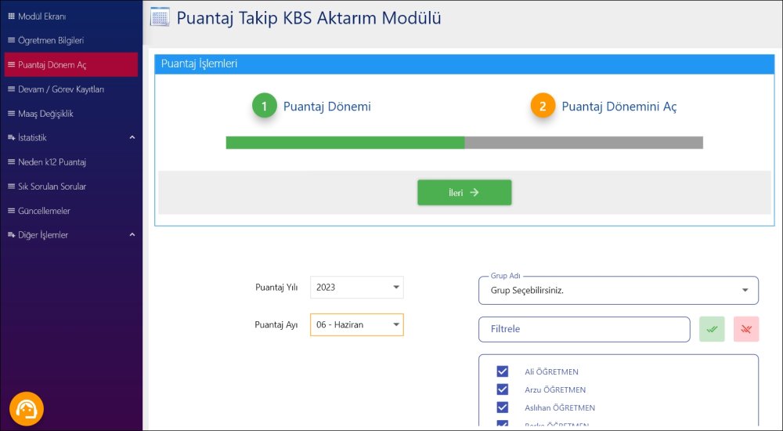Collapse the İstatistik chevron
This screenshot has width=783, height=431.
[x=132, y=137]
